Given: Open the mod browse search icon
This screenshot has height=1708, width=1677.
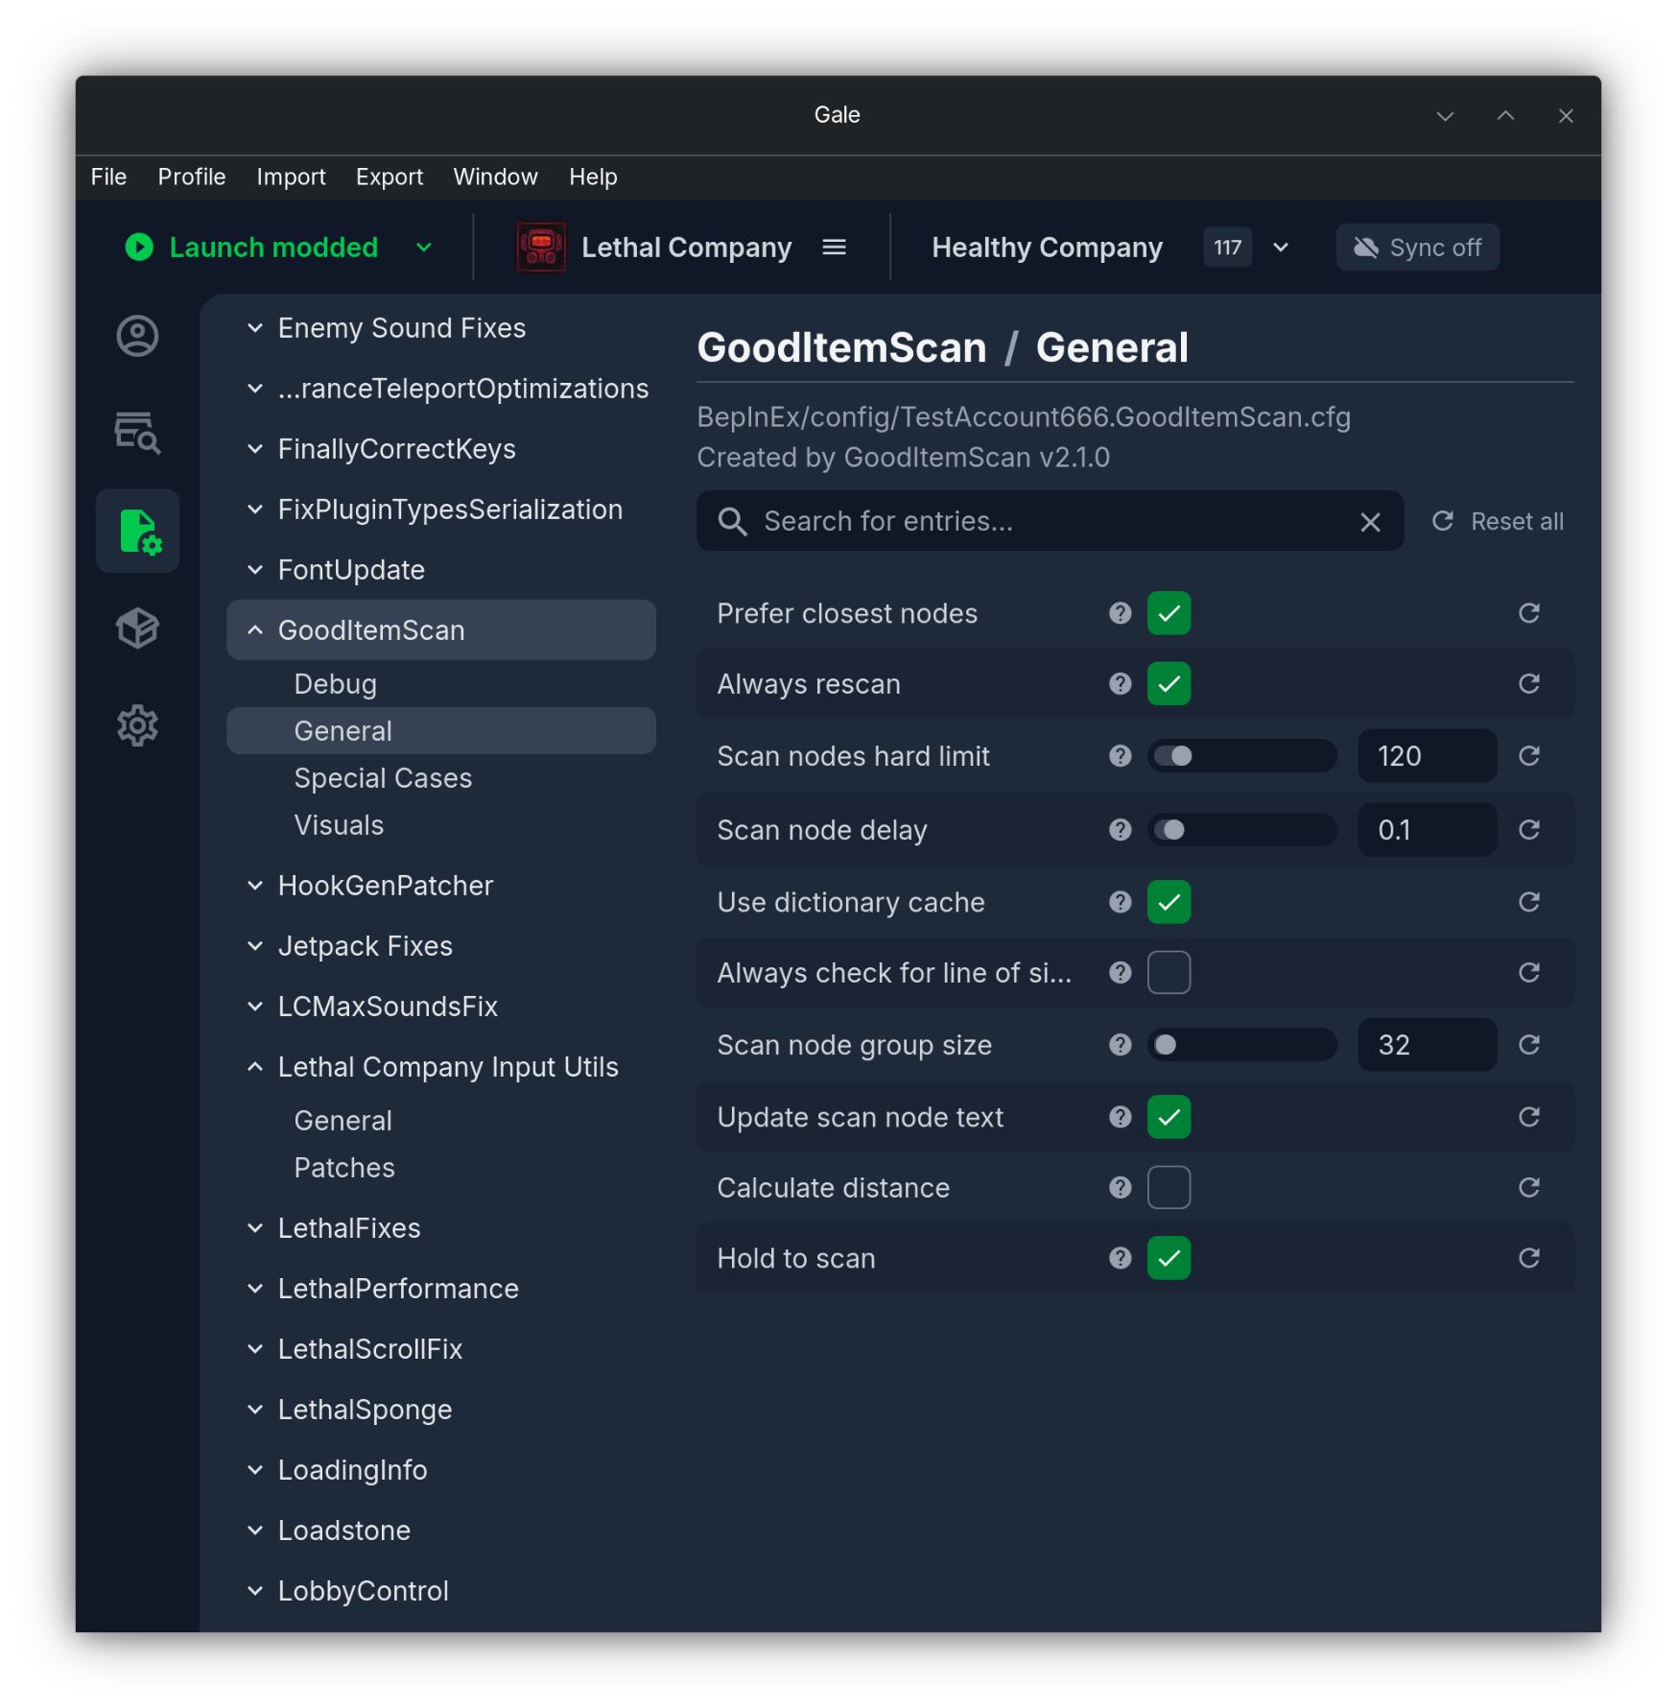Looking at the screenshot, I should click(x=137, y=434).
